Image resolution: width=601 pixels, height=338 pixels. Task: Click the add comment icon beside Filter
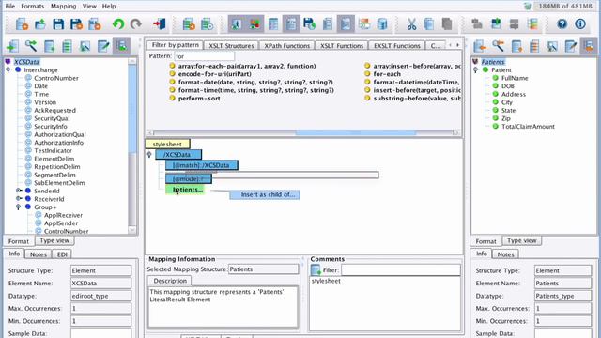coord(316,270)
